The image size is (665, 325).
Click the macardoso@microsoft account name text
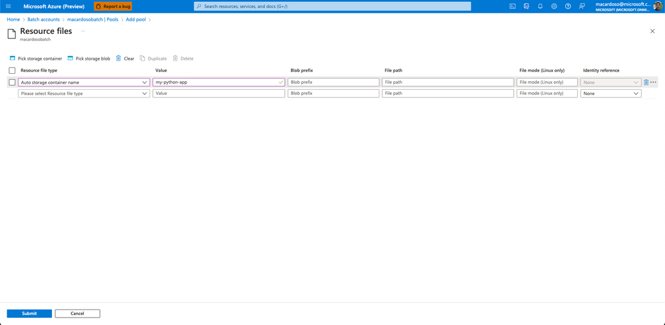(622, 4)
